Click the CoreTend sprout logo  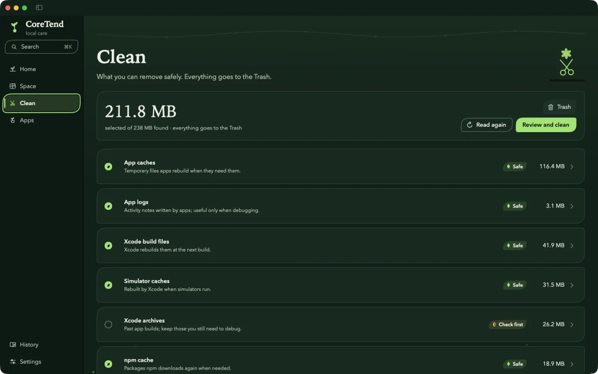tap(15, 27)
